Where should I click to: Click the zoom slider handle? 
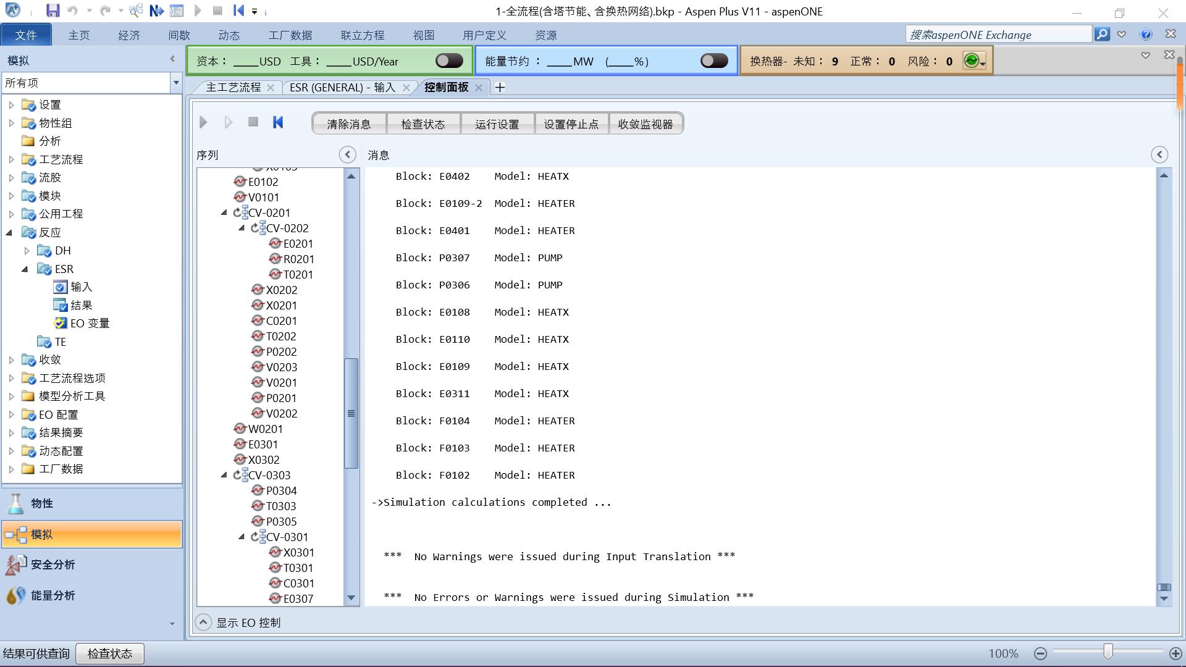pyautogui.click(x=1108, y=652)
